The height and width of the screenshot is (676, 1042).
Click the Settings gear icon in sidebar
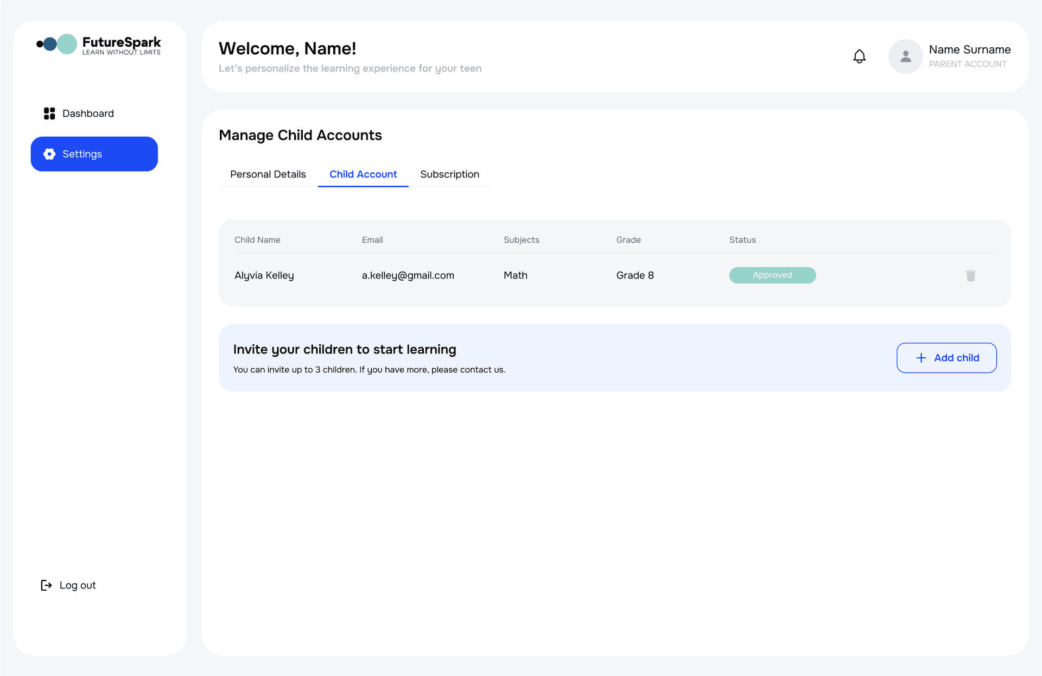[49, 154]
